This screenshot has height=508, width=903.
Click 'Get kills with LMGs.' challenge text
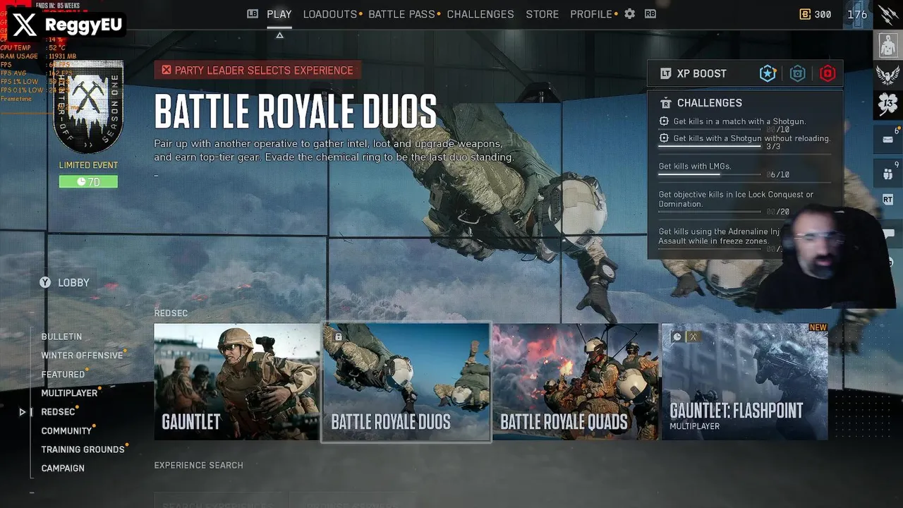(695, 167)
